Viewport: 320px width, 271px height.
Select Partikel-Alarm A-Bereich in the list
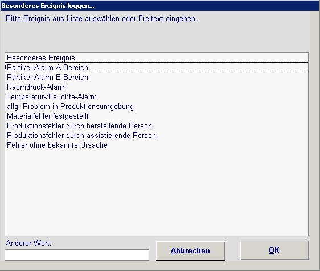pos(157,68)
